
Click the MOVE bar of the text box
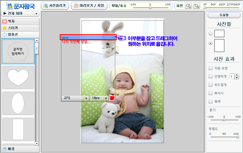tap(88, 37)
